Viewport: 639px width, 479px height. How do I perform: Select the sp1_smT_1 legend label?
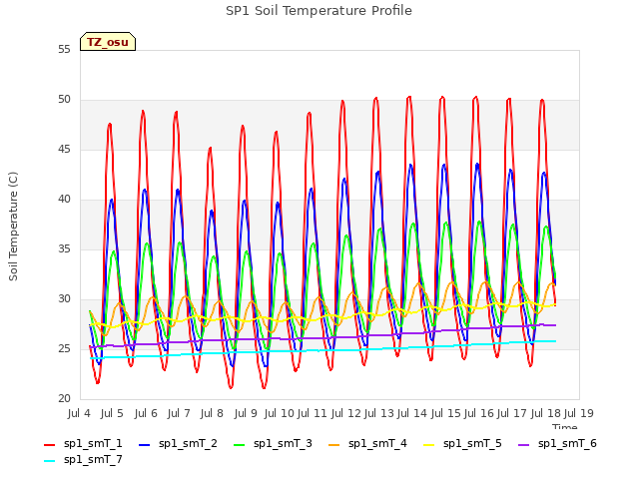93,443
